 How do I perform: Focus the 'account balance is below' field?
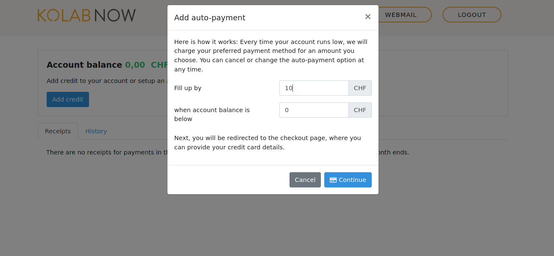[x=314, y=110]
